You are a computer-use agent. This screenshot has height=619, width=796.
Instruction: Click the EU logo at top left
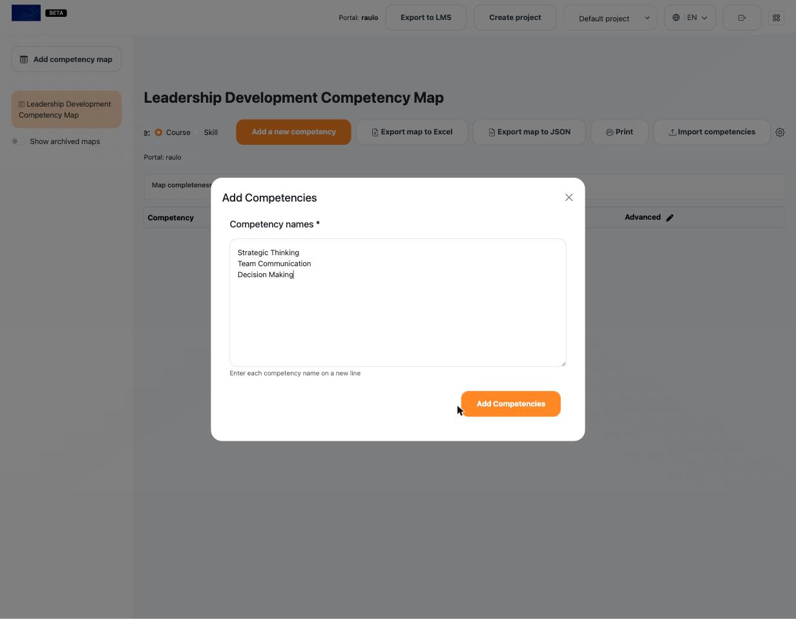26,13
